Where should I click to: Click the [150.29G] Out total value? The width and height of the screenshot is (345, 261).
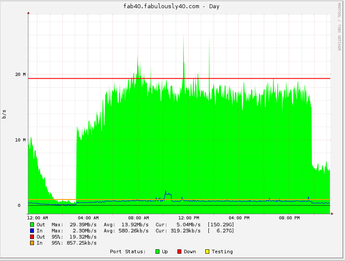pos(221,224)
